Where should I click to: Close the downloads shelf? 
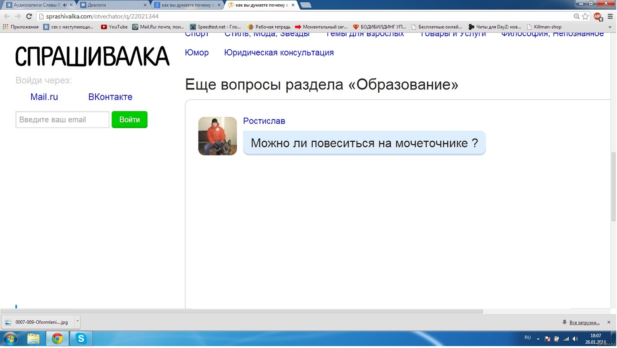pos(609,322)
